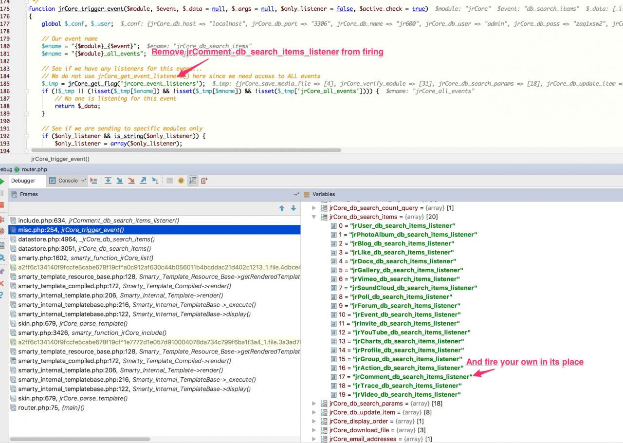Toggle the orange @ watch-method button

pos(181,181)
